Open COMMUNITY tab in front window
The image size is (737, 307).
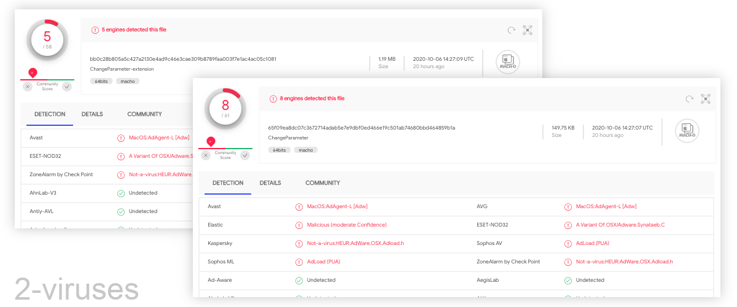pos(322,183)
